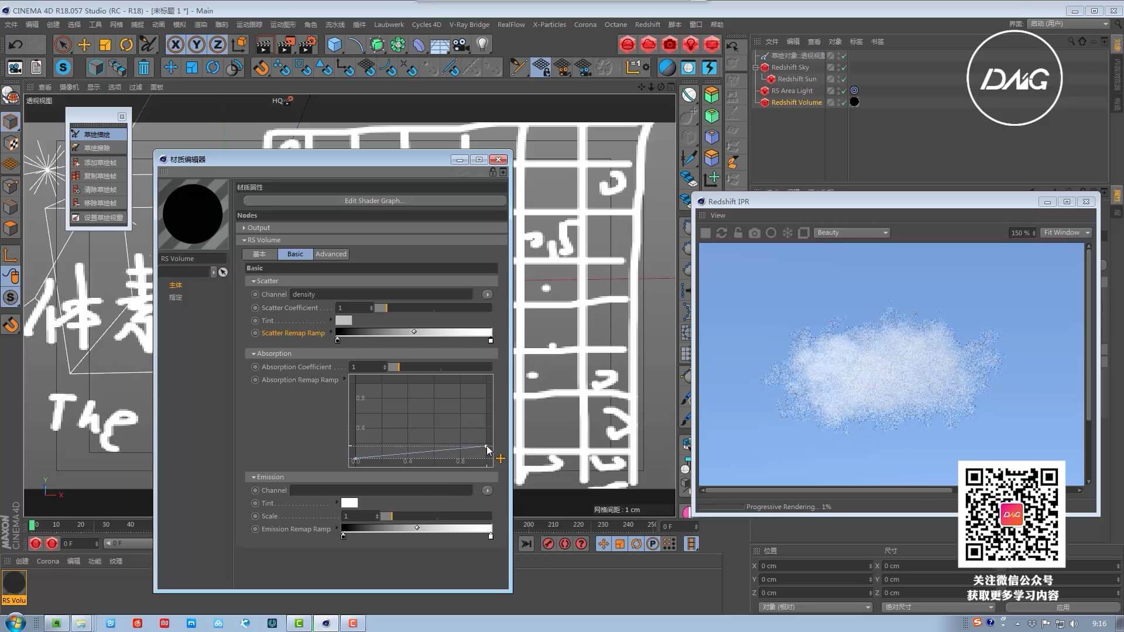Click the Emission Scale input field
The width and height of the screenshot is (1124, 632).
tap(358, 516)
